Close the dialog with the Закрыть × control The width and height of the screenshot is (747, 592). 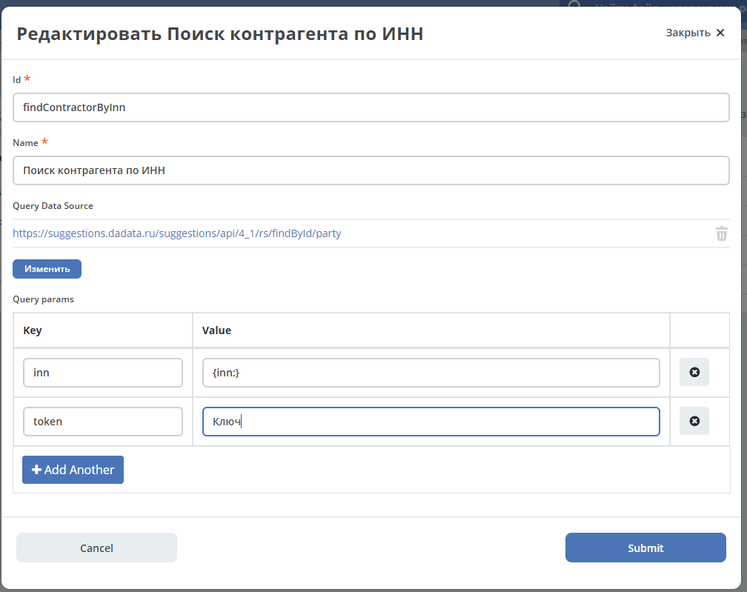click(x=695, y=33)
